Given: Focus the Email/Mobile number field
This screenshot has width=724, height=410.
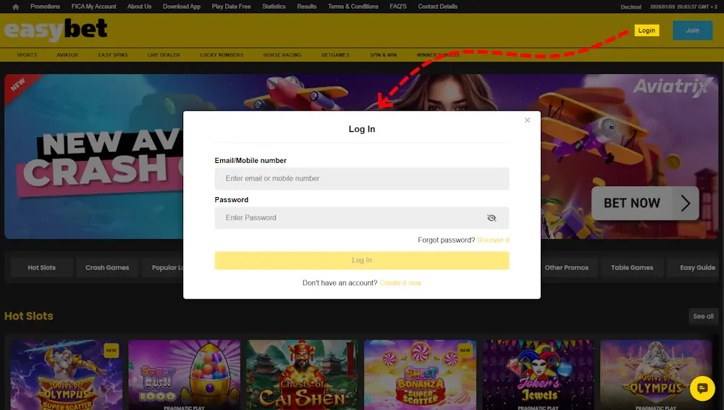Looking at the screenshot, I should coord(361,179).
